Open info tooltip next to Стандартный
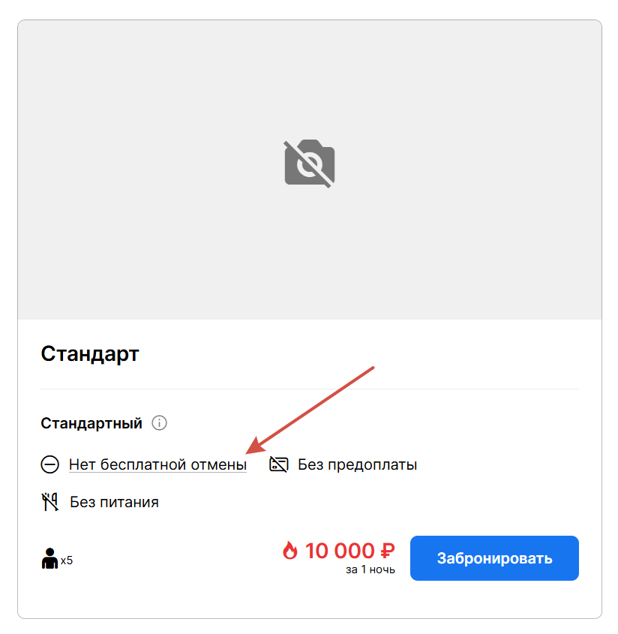618x634 pixels. coord(159,423)
